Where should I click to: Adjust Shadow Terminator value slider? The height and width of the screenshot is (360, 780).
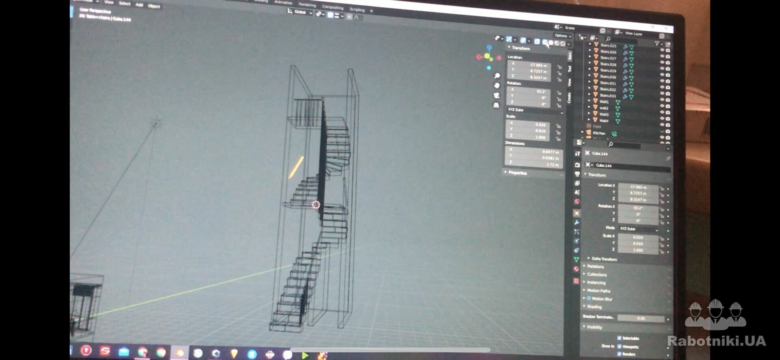click(641, 318)
